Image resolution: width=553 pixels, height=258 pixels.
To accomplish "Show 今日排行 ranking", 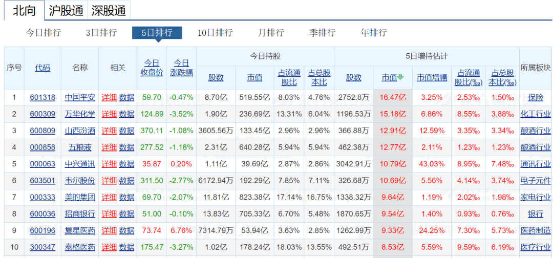I will coord(44,33).
